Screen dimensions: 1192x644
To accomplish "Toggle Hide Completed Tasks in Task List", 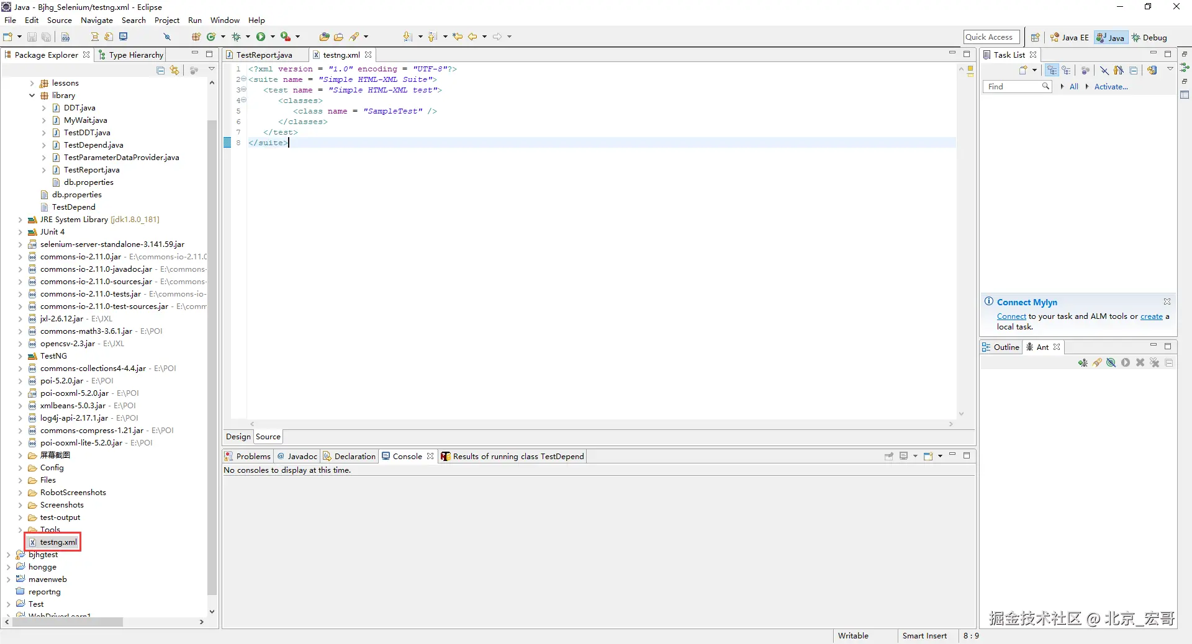I will [1104, 70].
